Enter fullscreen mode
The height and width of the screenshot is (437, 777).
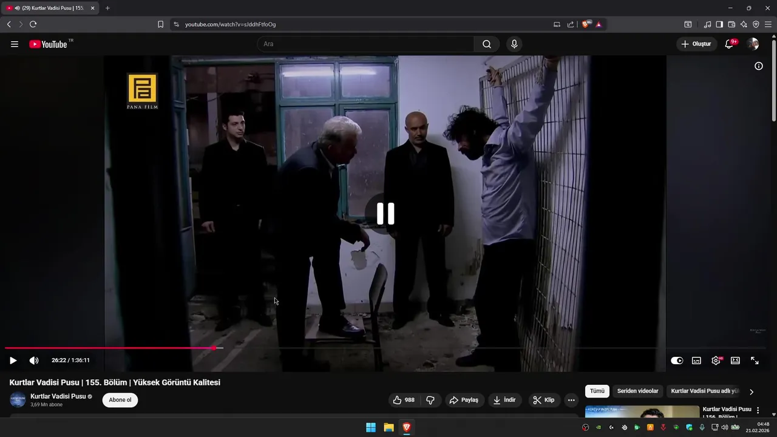755,361
